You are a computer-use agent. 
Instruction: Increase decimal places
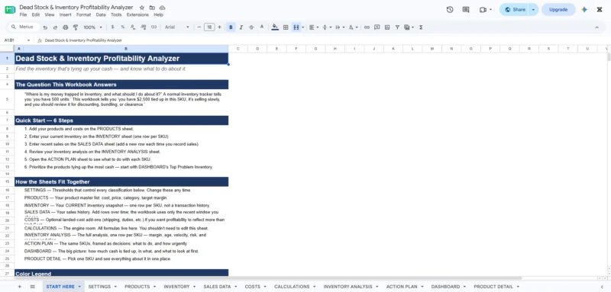pyautogui.click(x=143, y=27)
